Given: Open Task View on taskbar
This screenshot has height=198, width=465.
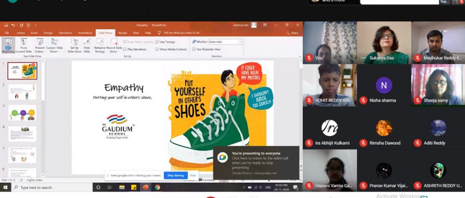Looking at the screenshot, I should [x=109, y=187].
